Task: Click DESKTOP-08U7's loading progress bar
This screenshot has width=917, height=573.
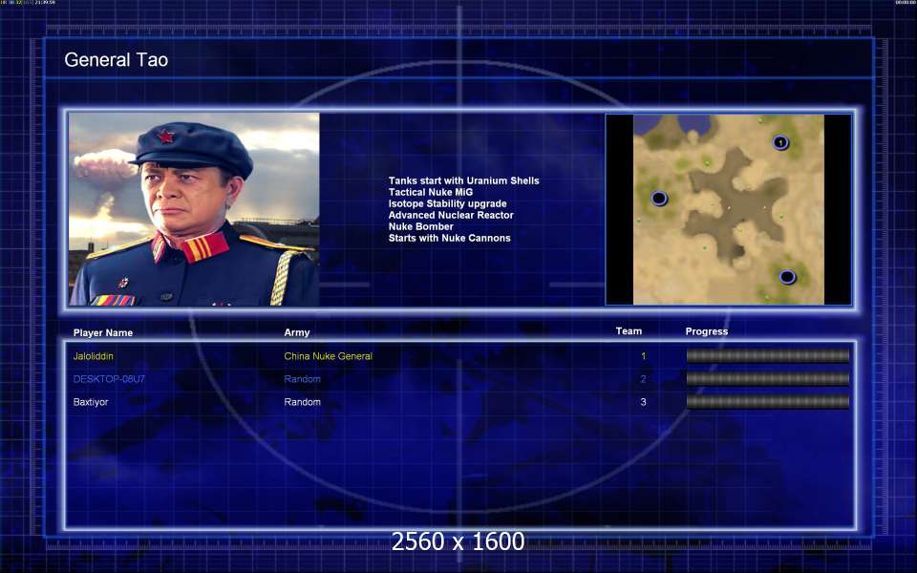Action: 768,379
